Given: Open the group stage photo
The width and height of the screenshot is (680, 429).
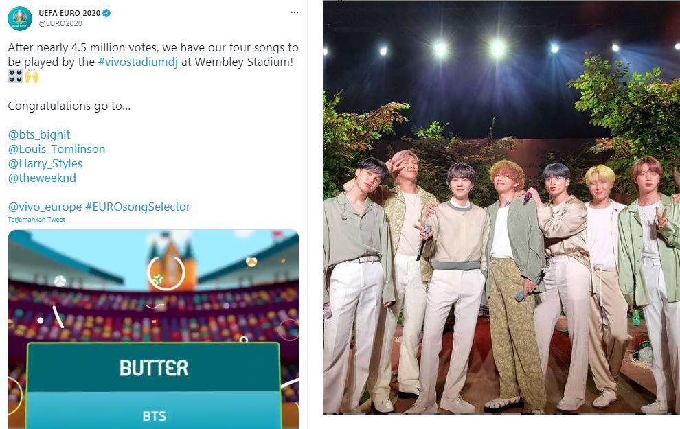Looking at the screenshot, I should click(501, 208).
